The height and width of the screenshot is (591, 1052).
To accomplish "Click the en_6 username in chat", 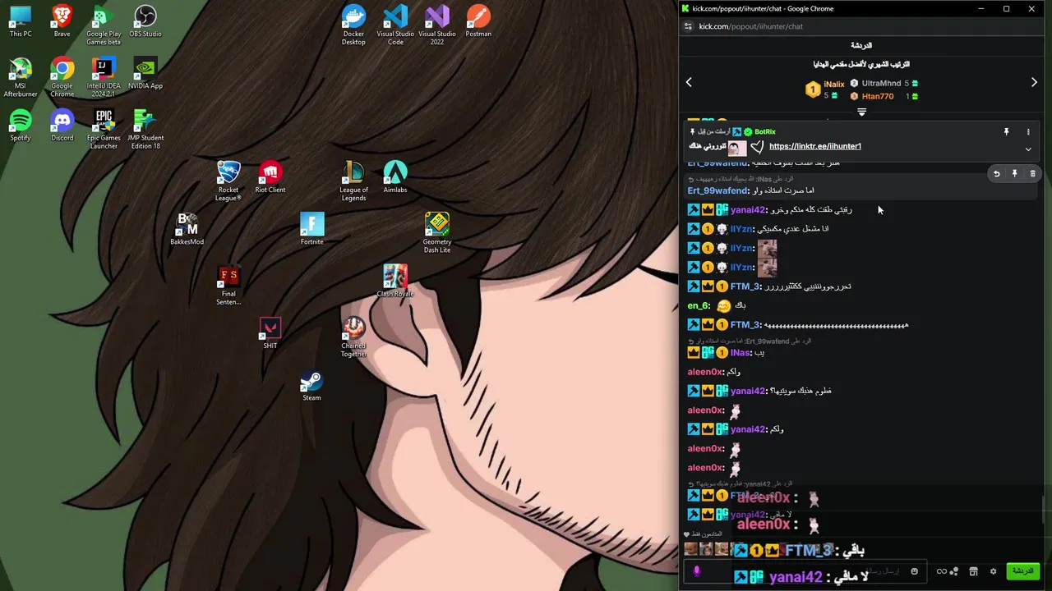I will click(699, 305).
